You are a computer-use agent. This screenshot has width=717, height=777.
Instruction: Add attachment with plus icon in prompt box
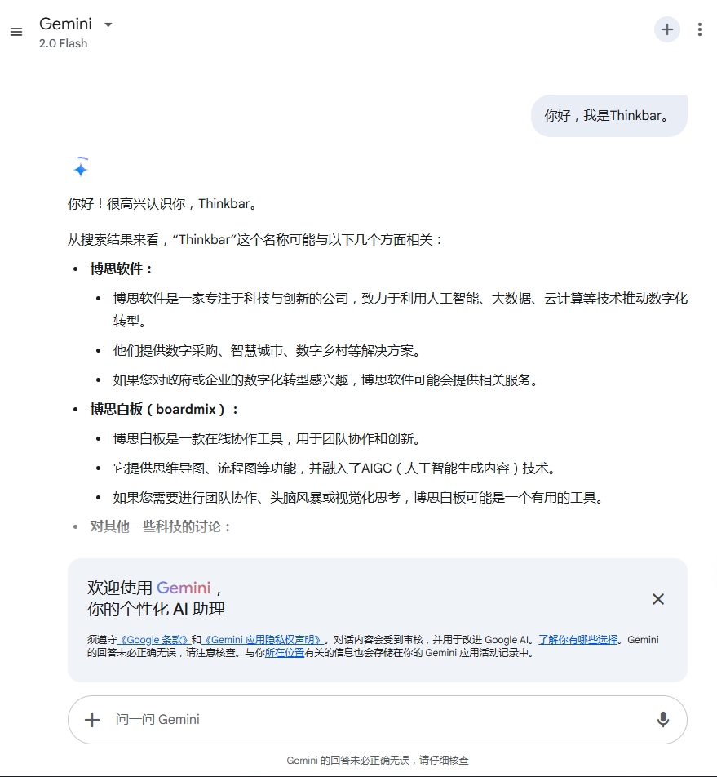[92, 720]
